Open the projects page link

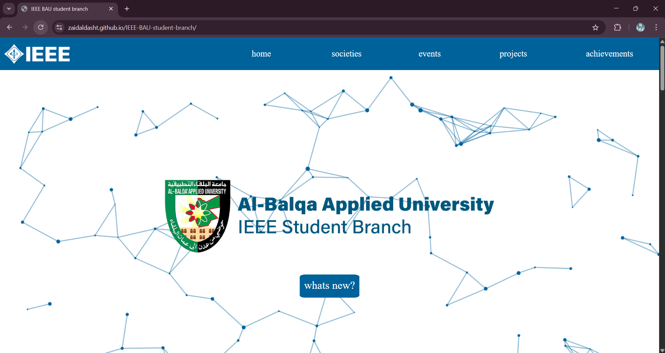click(513, 54)
